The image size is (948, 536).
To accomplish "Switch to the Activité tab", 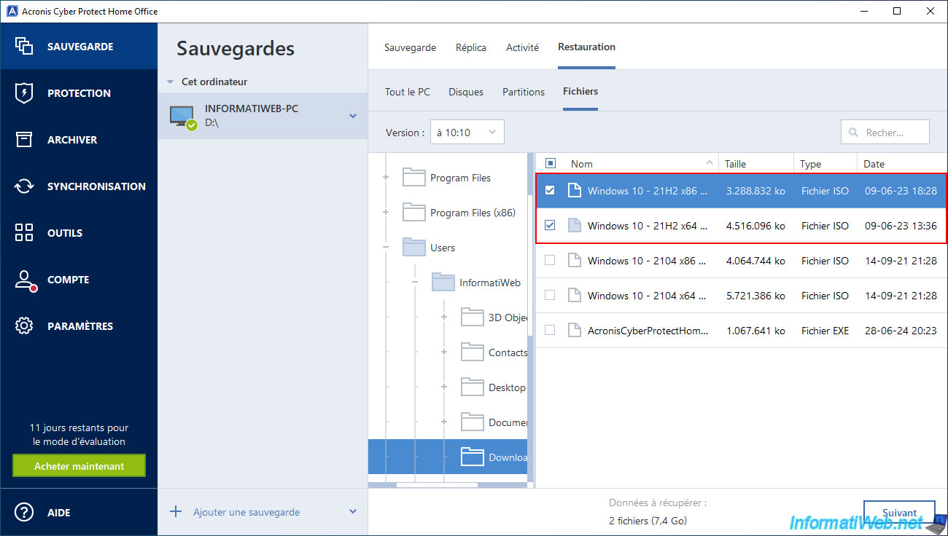I will coord(522,47).
